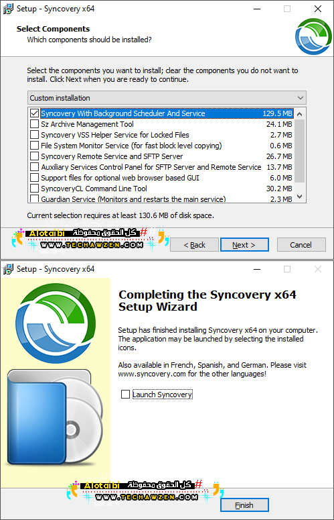Click the blue box with discs installer graphic
Viewport: 334px width, 520px height.
[x=55, y=417]
